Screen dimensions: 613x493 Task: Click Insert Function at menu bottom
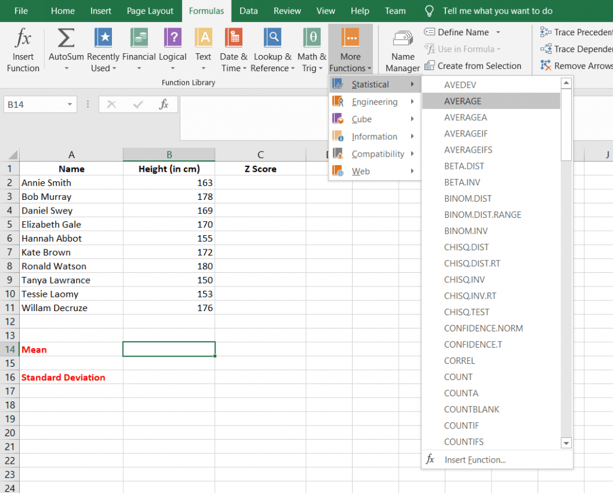475,460
